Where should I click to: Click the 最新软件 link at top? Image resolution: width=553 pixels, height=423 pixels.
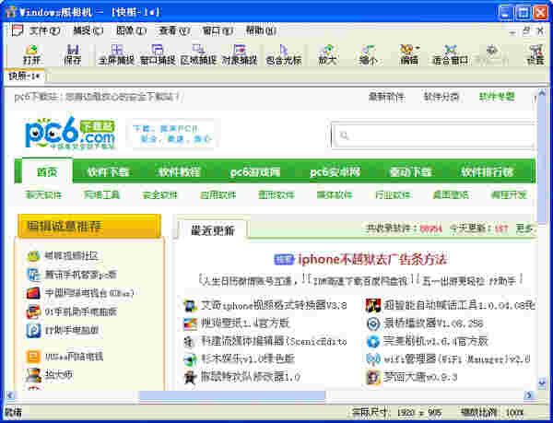[x=386, y=97]
